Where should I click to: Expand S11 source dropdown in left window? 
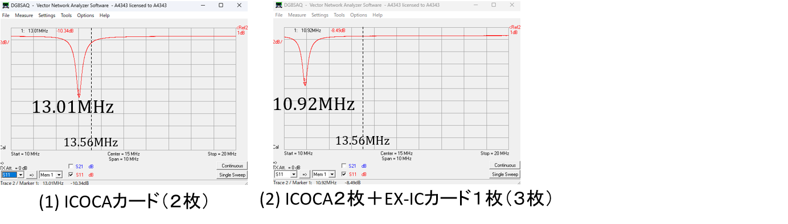(21, 175)
